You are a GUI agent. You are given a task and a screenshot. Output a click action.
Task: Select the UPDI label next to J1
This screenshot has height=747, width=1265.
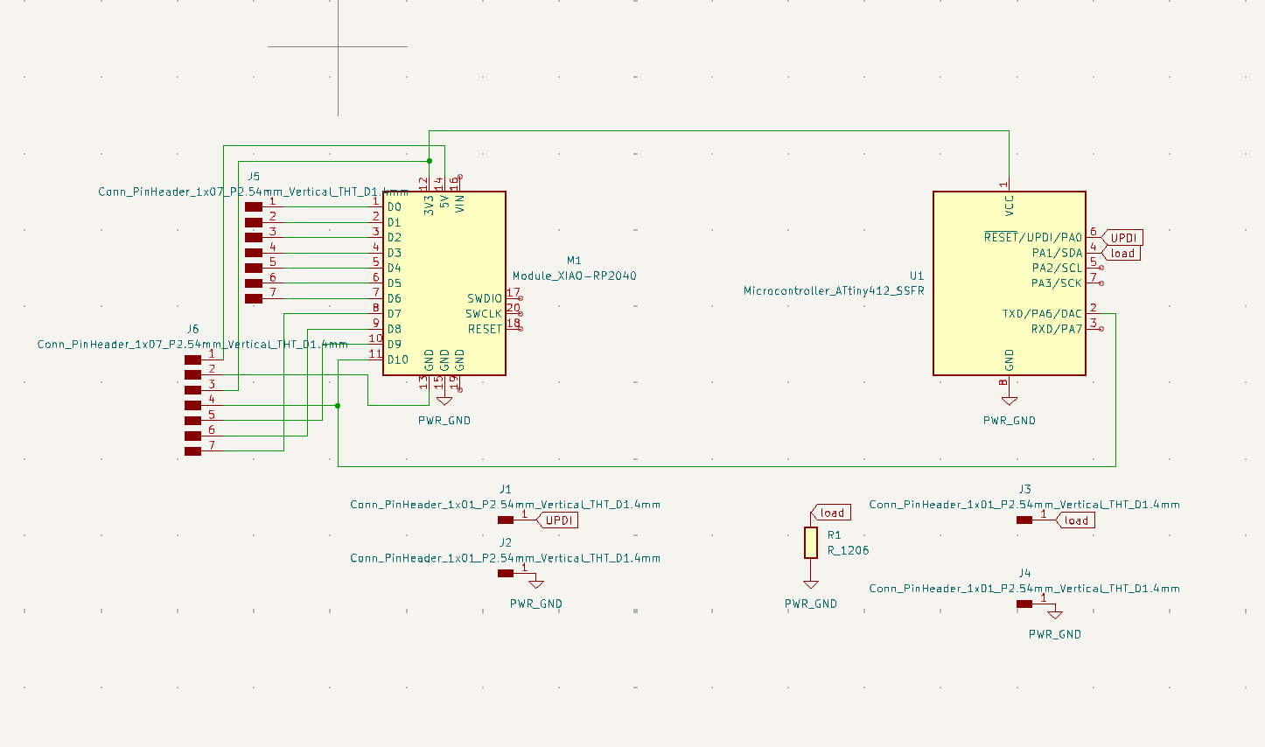[558, 520]
